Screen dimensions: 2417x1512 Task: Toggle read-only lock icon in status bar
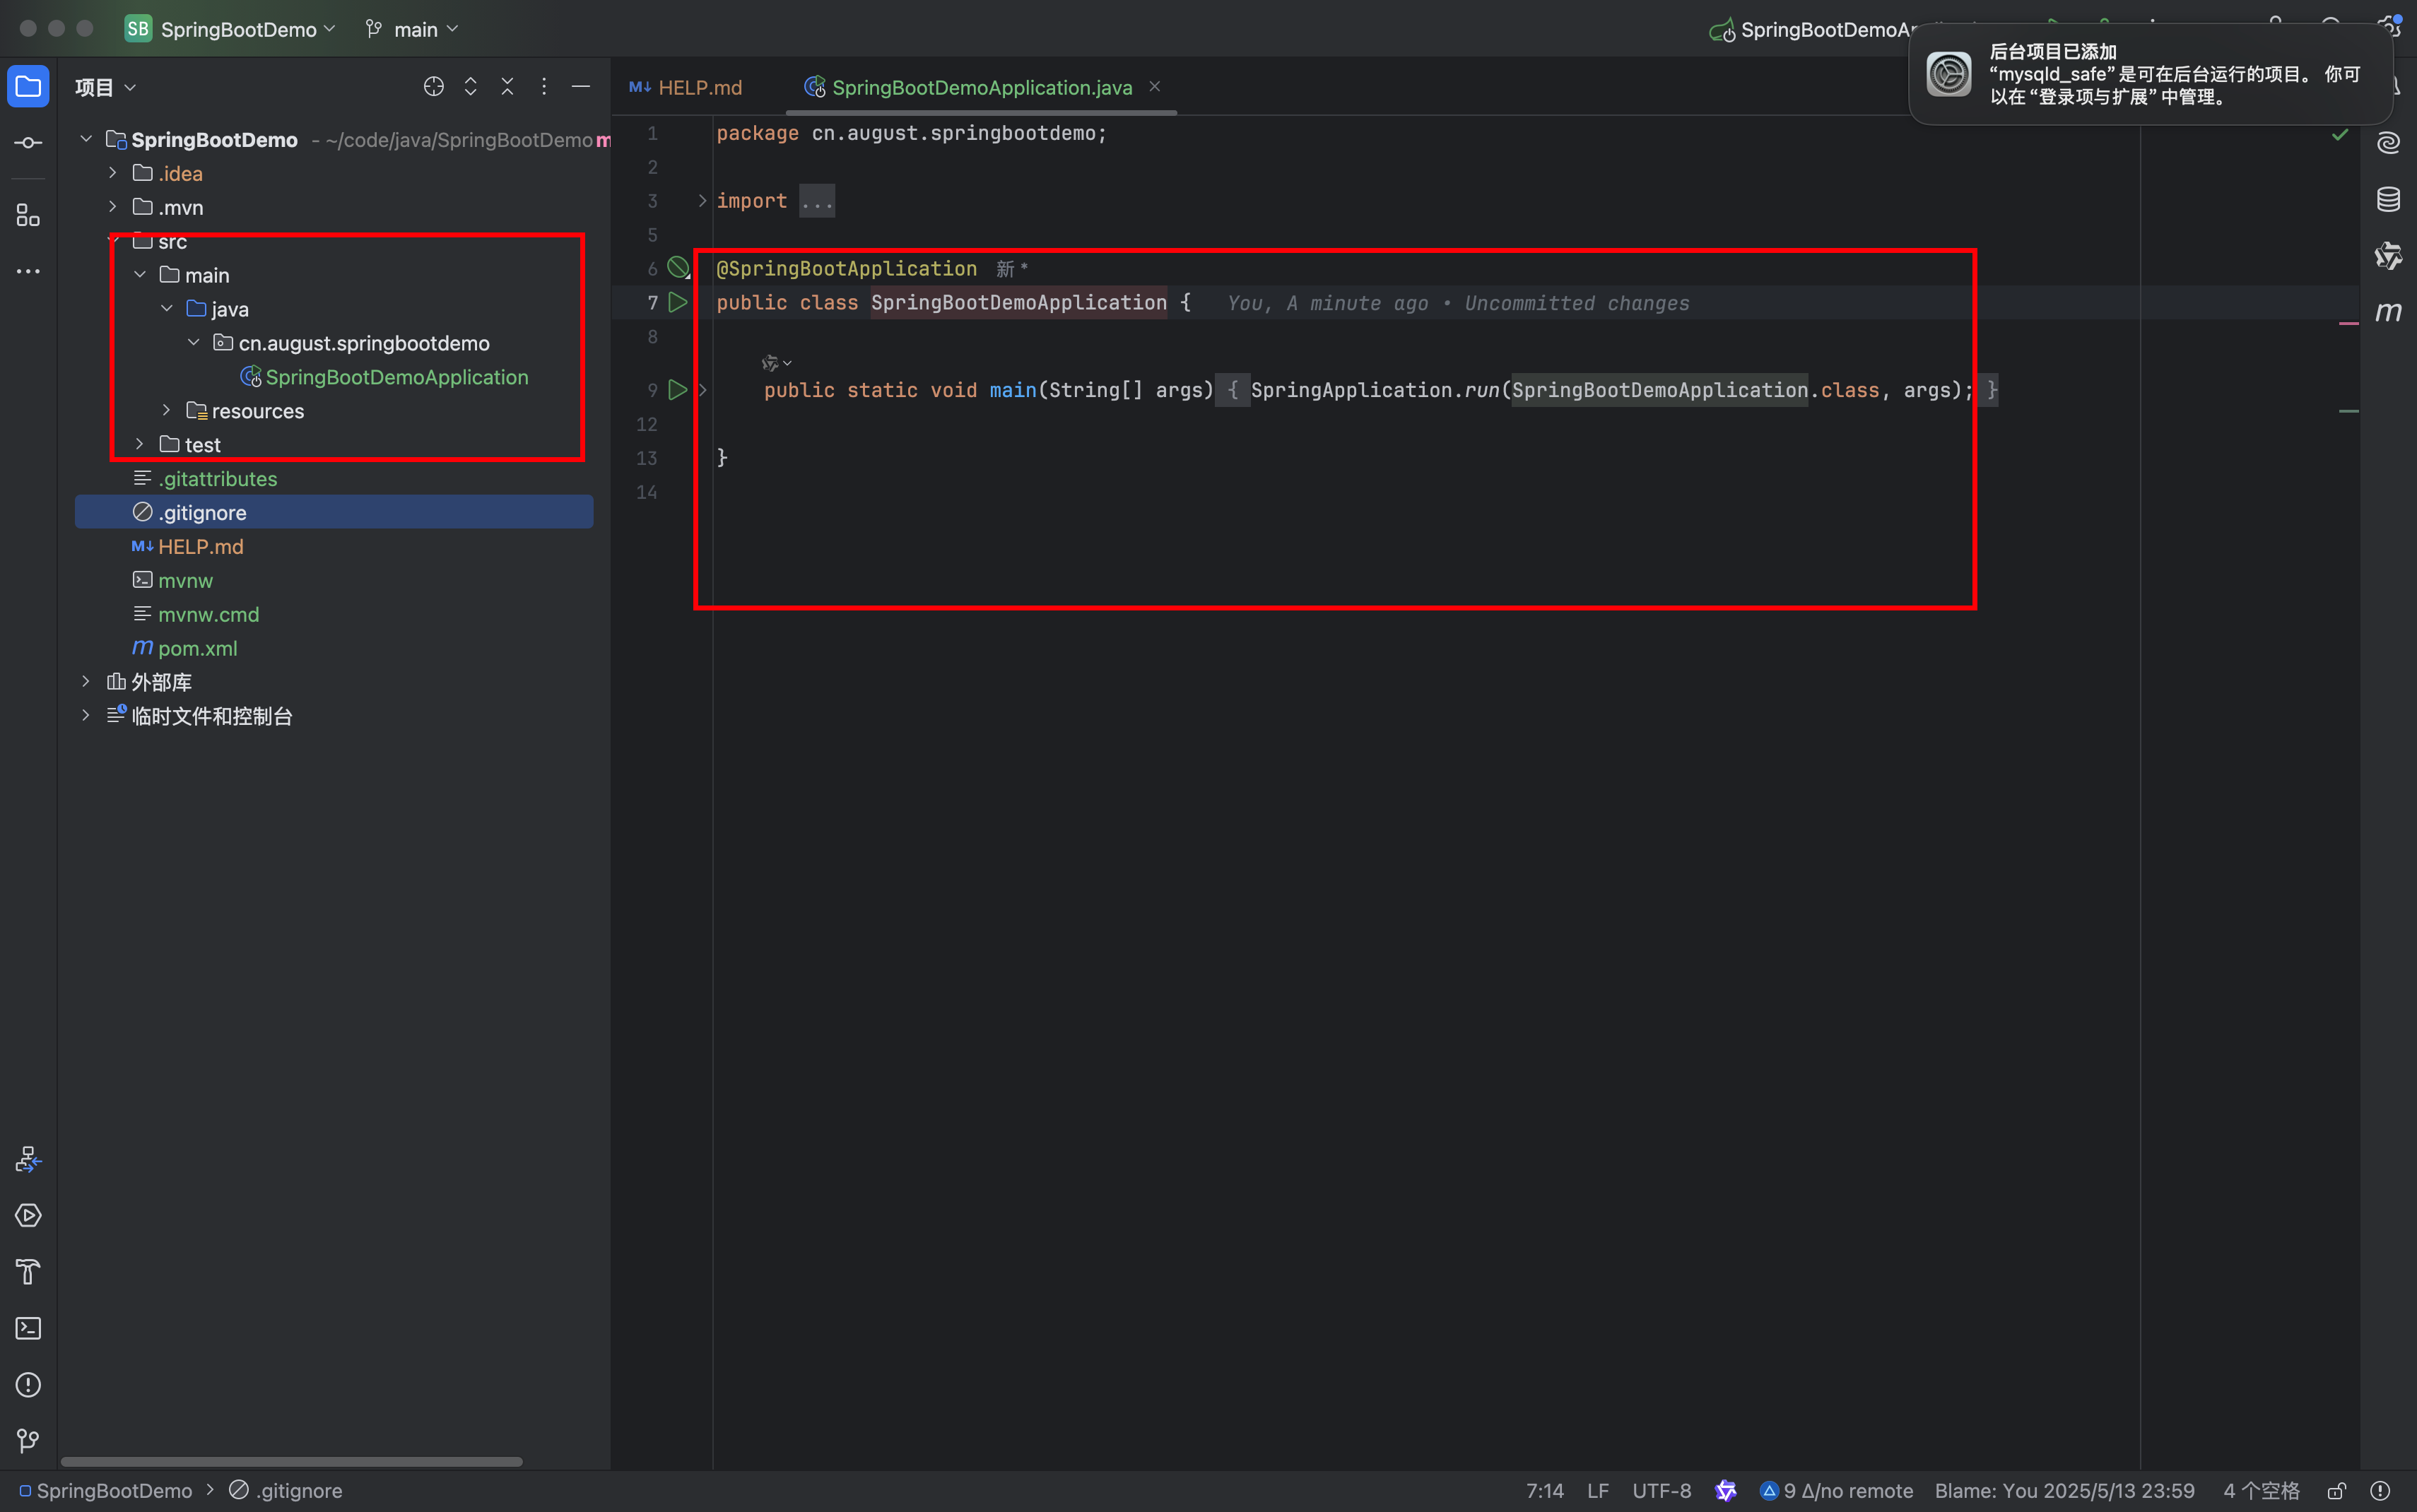[x=2337, y=1491]
